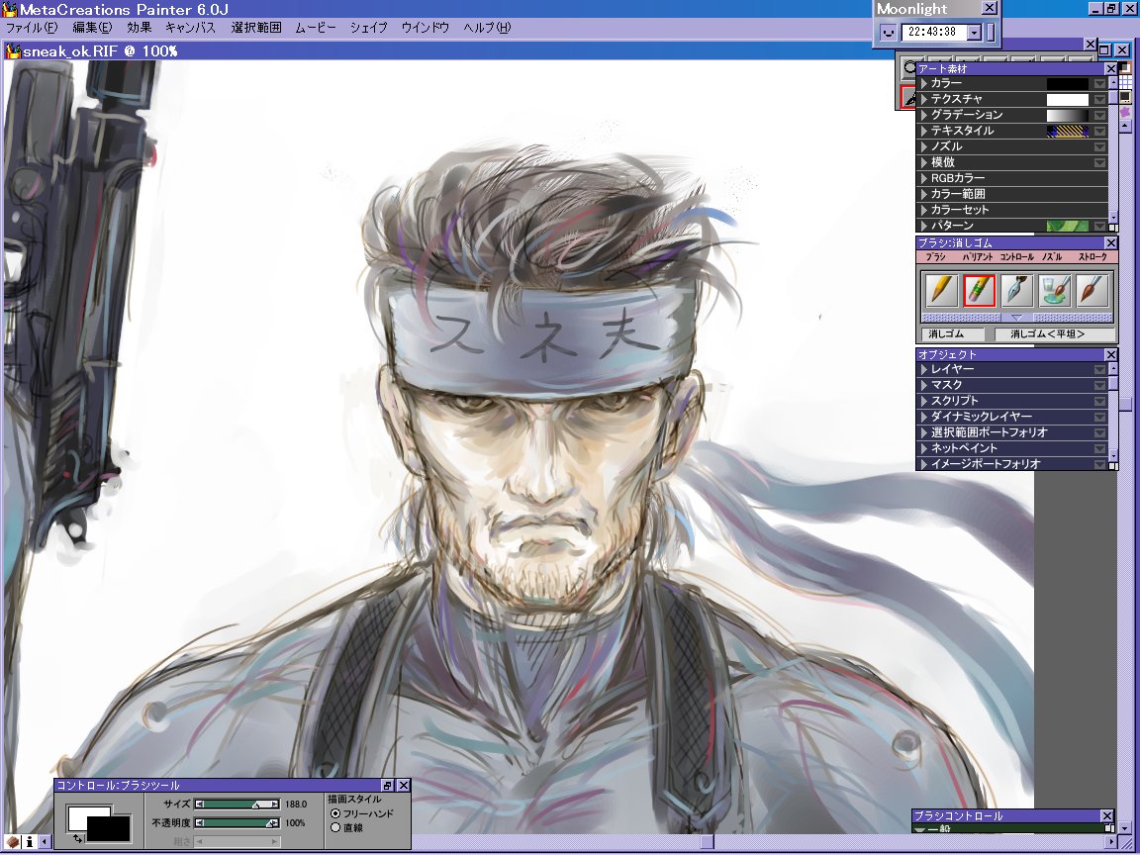Open the レイヤー section dropdown menu
1140x855 pixels.
pos(1099,369)
